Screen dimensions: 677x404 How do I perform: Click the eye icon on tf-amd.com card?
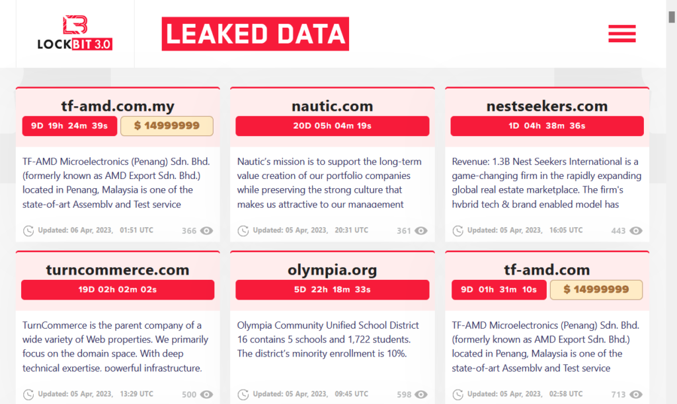coord(636,395)
